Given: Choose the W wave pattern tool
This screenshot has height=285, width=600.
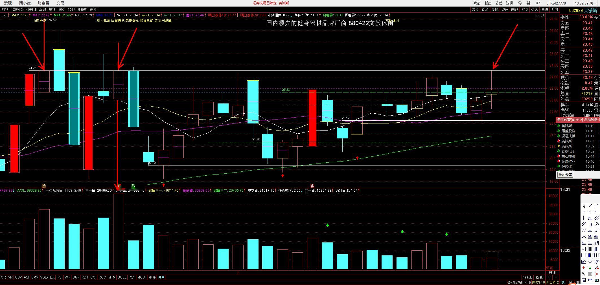Looking at the screenshot, I should pyautogui.click(x=584, y=231).
